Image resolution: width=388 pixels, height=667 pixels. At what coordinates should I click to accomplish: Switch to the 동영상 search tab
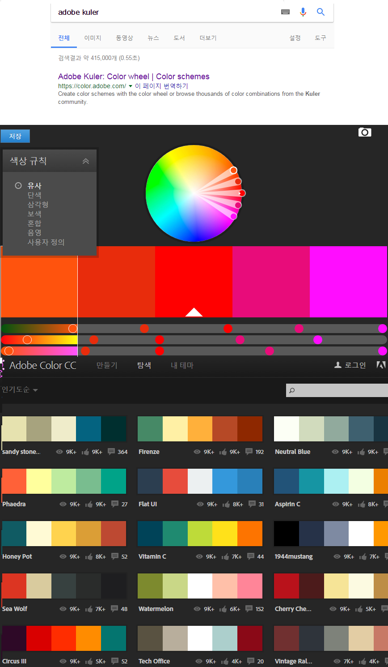point(125,38)
